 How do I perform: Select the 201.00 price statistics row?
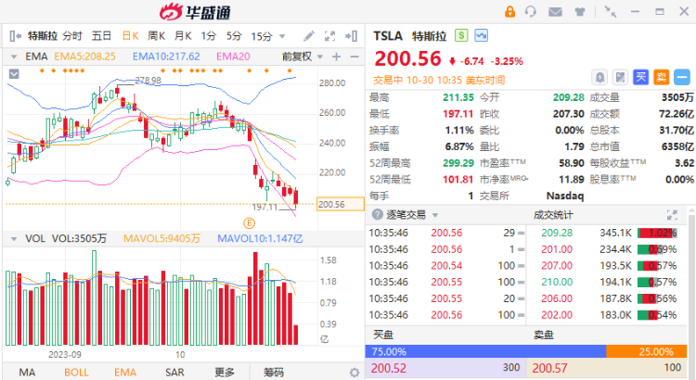(x=607, y=249)
